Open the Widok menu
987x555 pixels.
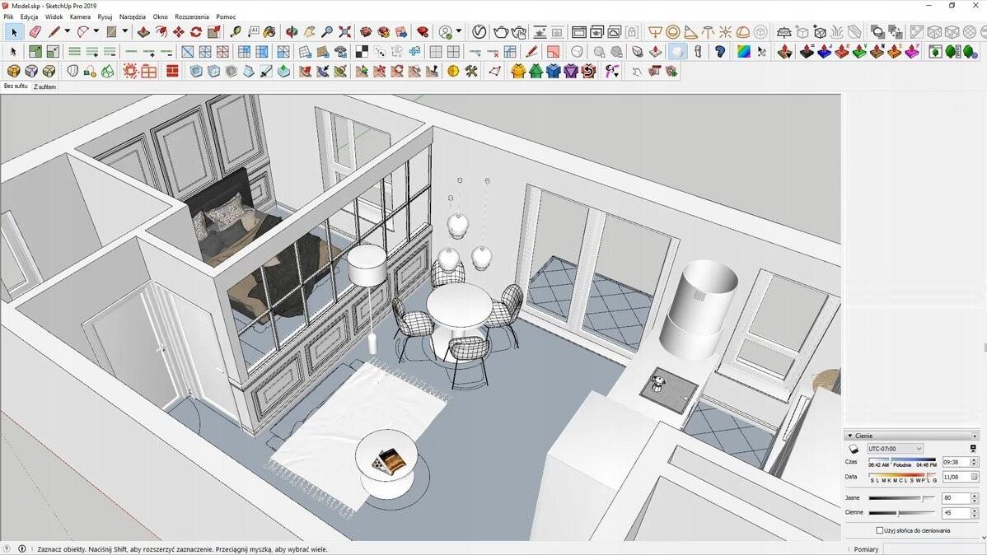click(x=54, y=17)
